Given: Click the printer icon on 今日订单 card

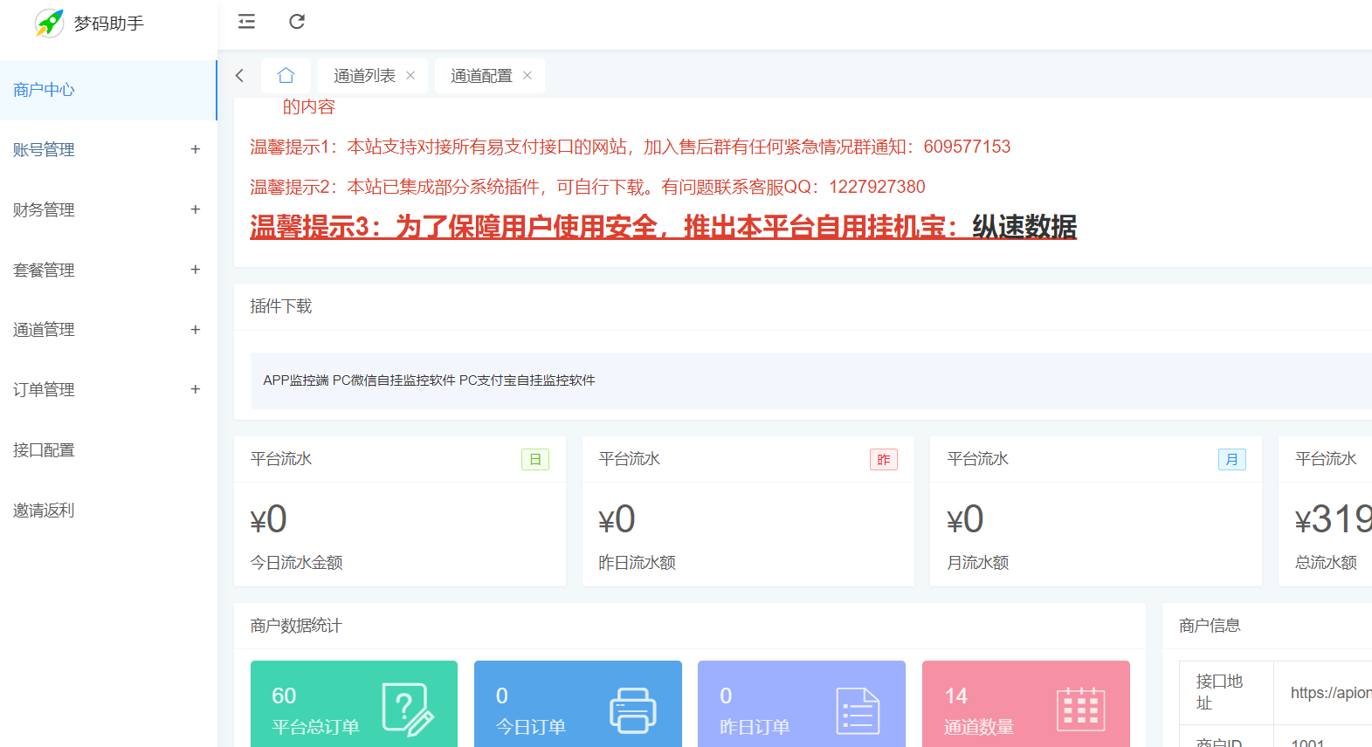Looking at the screenshot, I should point(632,710).
